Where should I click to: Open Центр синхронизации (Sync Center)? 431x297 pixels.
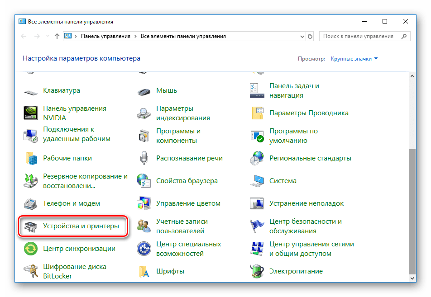[79, 249]
